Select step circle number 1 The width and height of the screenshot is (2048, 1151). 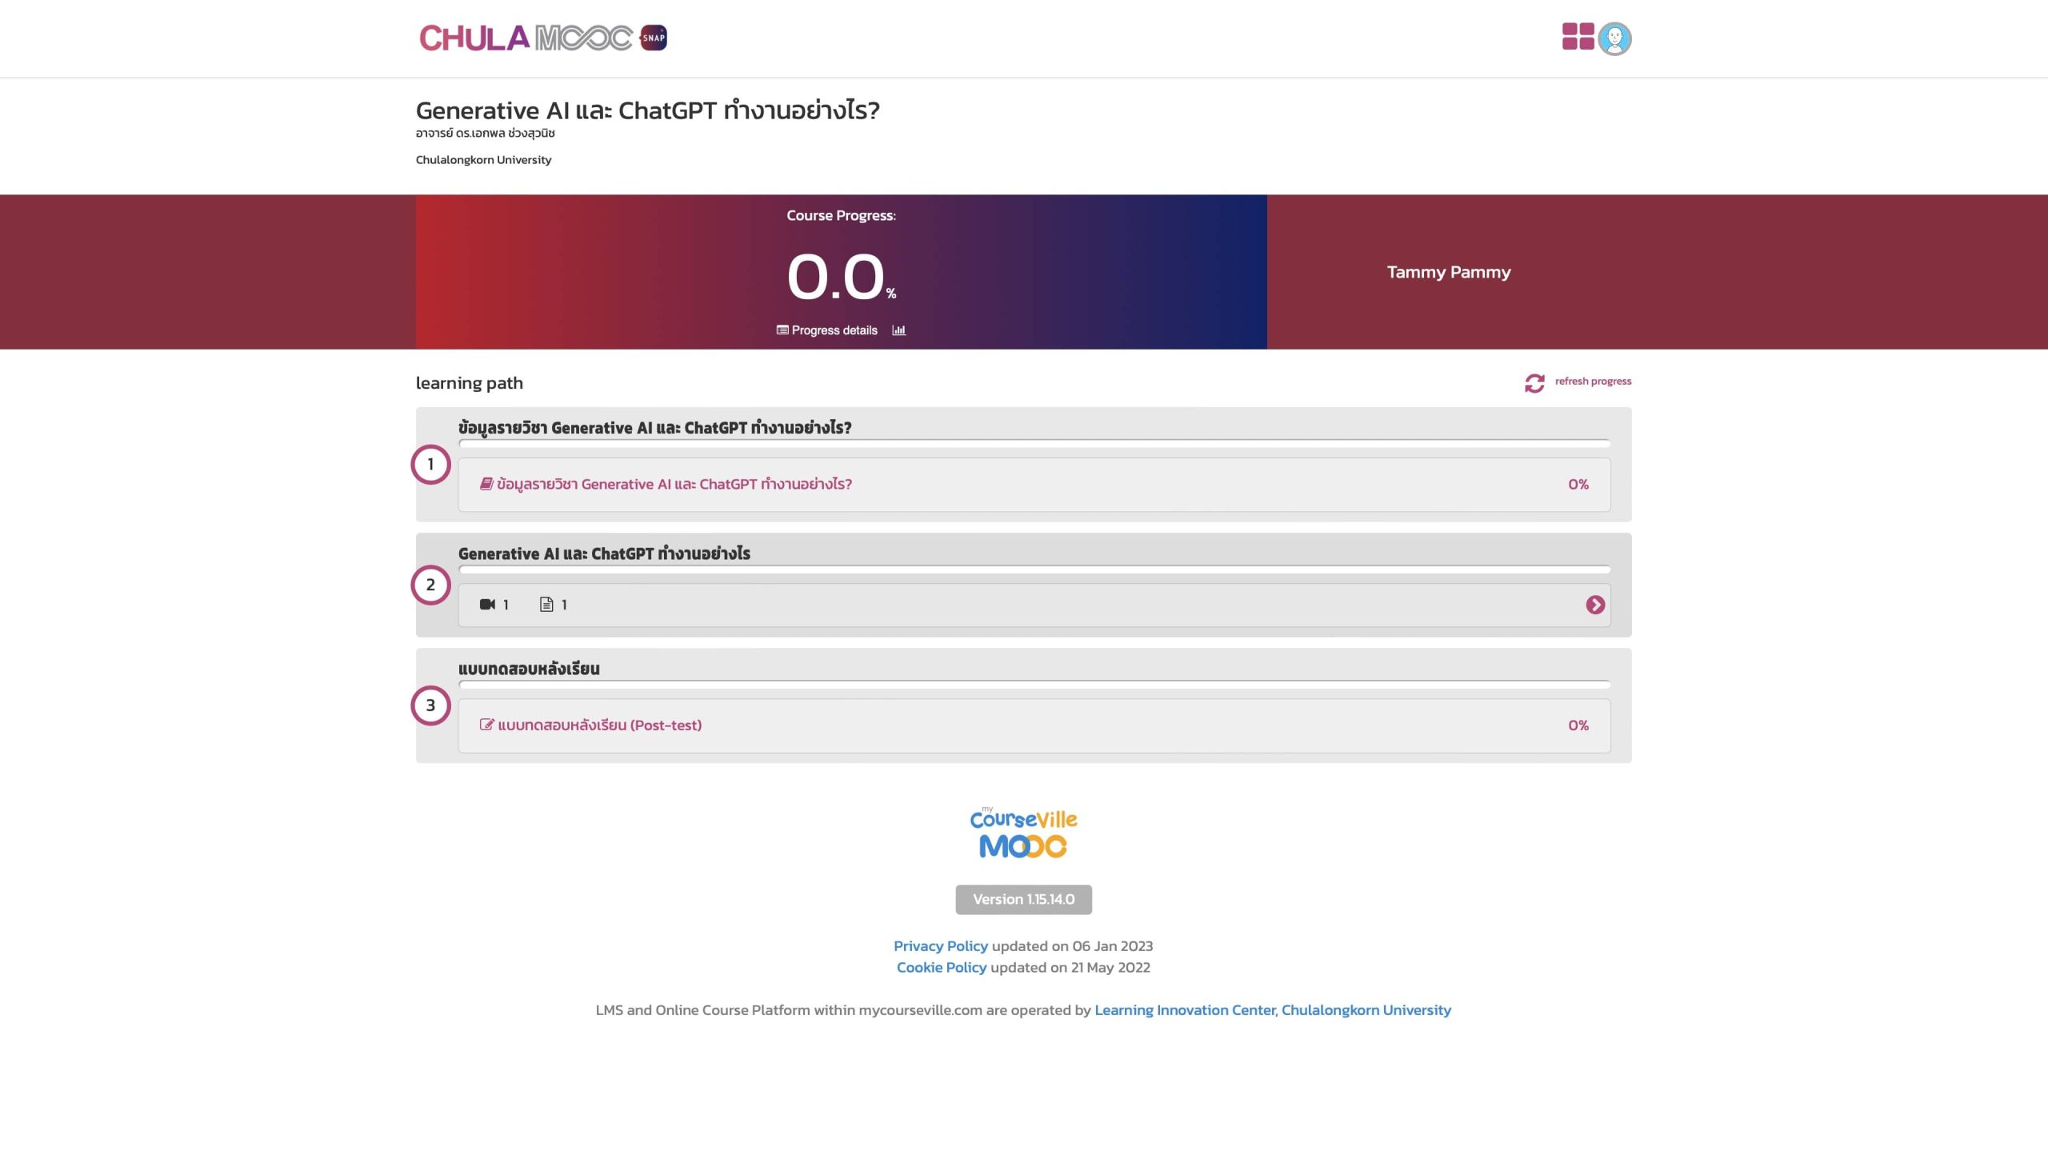pyautogui.click(x=430, y=465)
